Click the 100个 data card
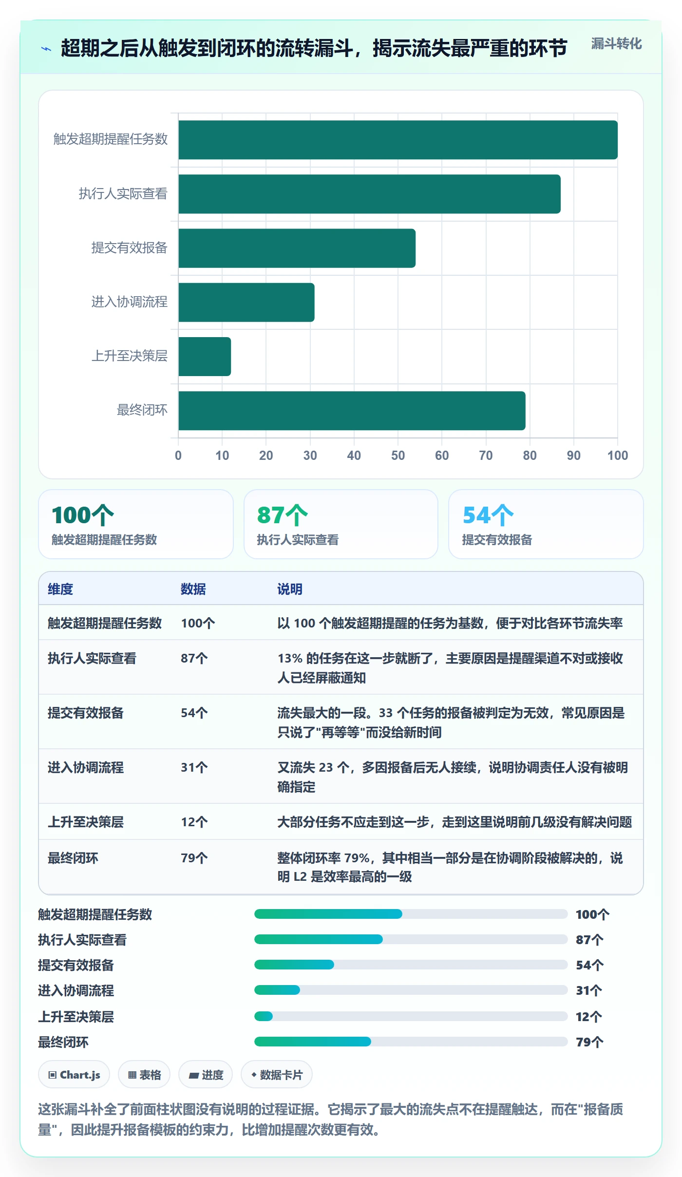 136,524
